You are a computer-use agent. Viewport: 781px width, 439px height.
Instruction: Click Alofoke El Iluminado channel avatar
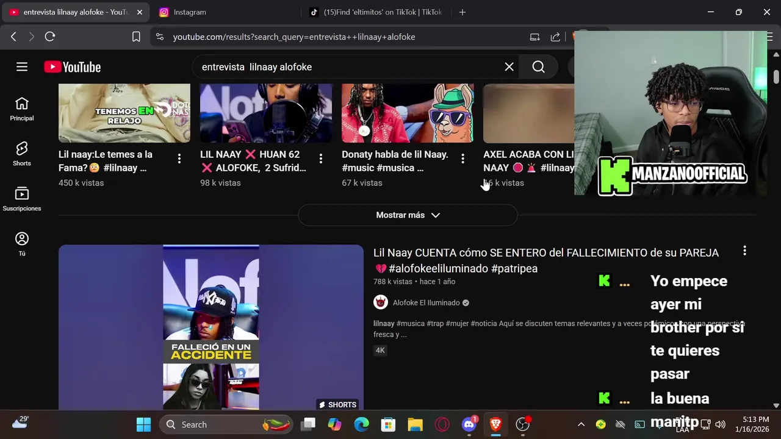tap(381, 302)
